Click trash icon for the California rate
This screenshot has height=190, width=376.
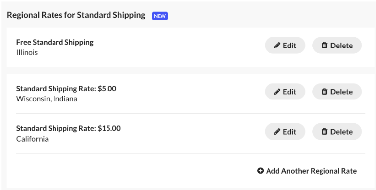click(x=324, y=131)
